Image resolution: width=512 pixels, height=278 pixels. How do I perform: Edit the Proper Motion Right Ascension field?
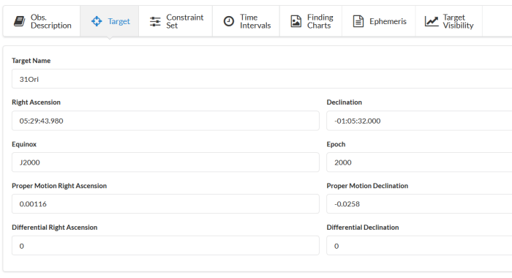pos(165,204)
